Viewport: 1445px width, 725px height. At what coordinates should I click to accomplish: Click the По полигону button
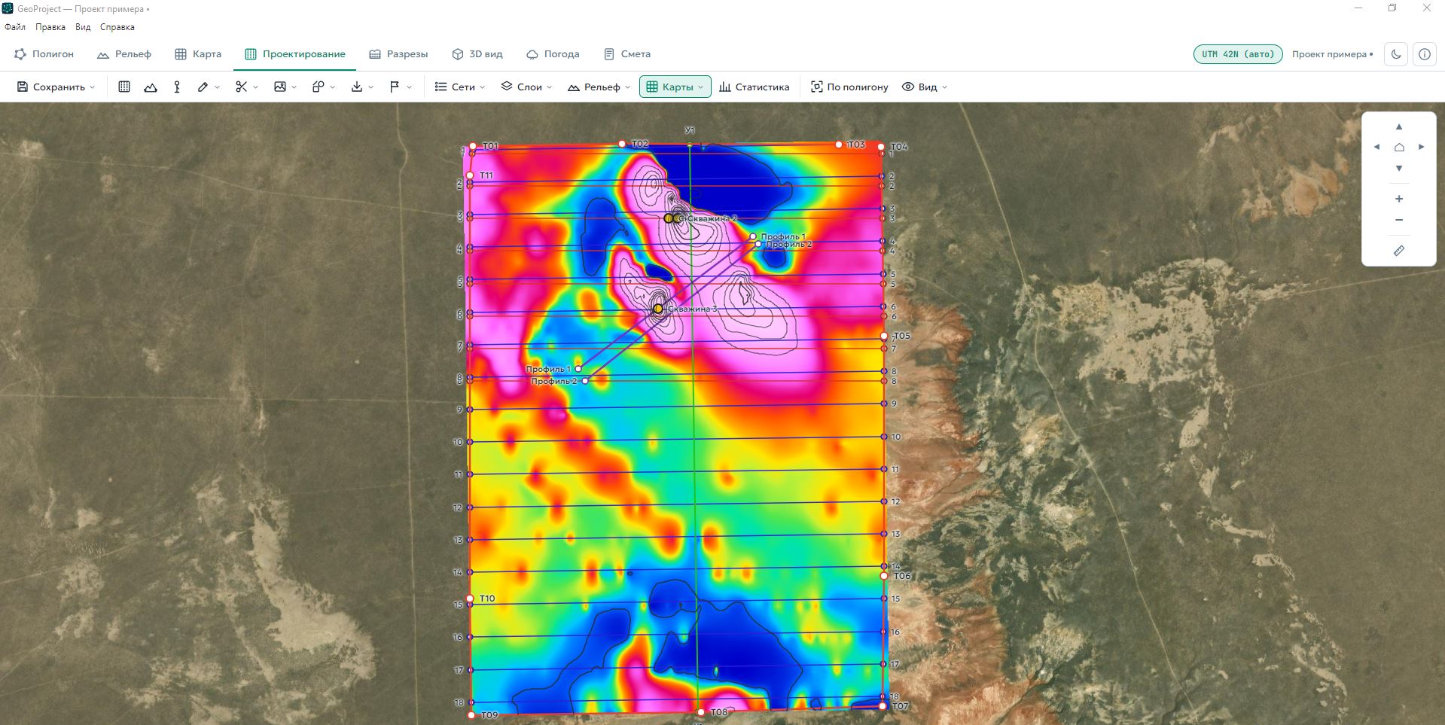point(849,87)
